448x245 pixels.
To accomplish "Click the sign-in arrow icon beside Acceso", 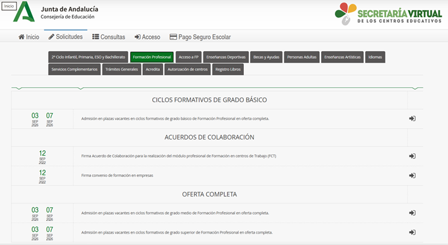I will 137,37.
